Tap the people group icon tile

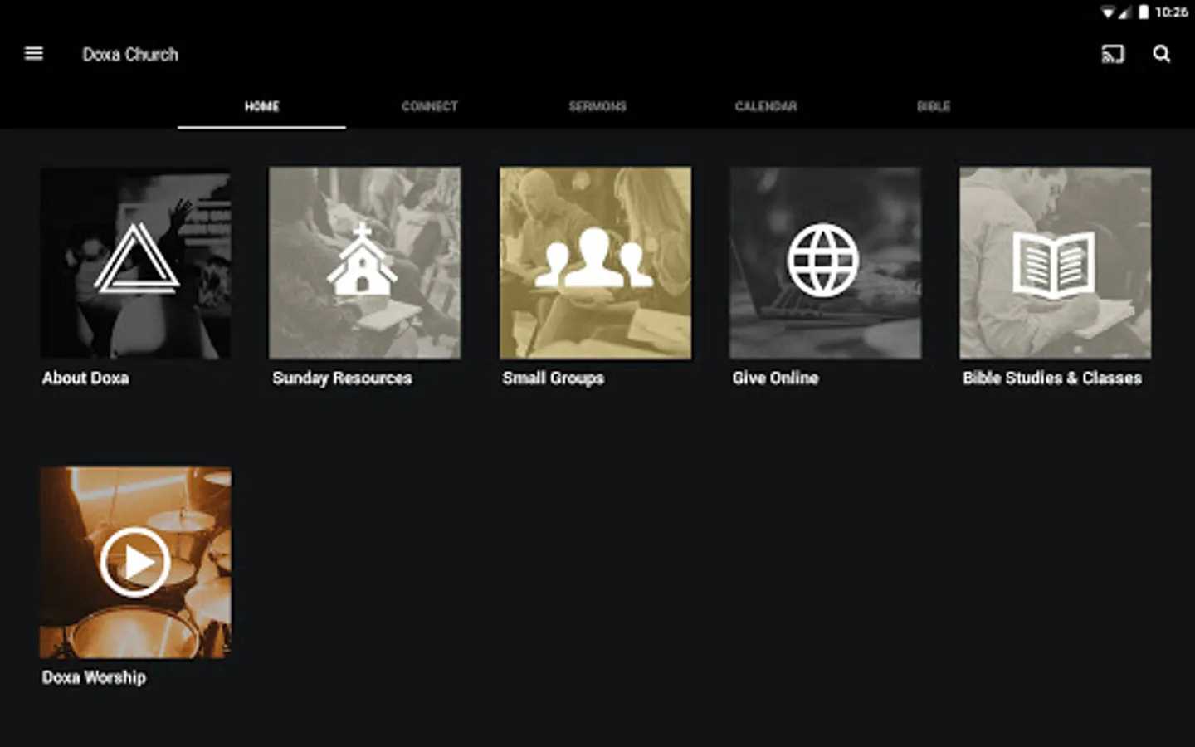(595, 263)
